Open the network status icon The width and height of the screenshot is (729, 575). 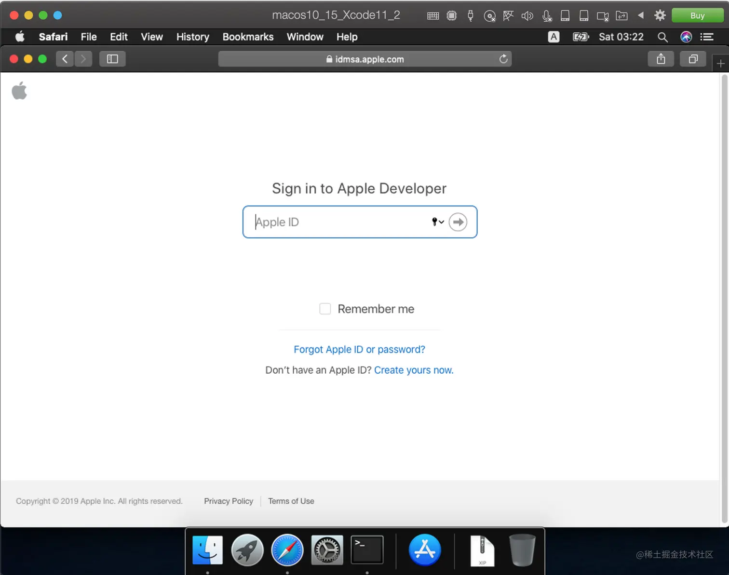point(508,15)
